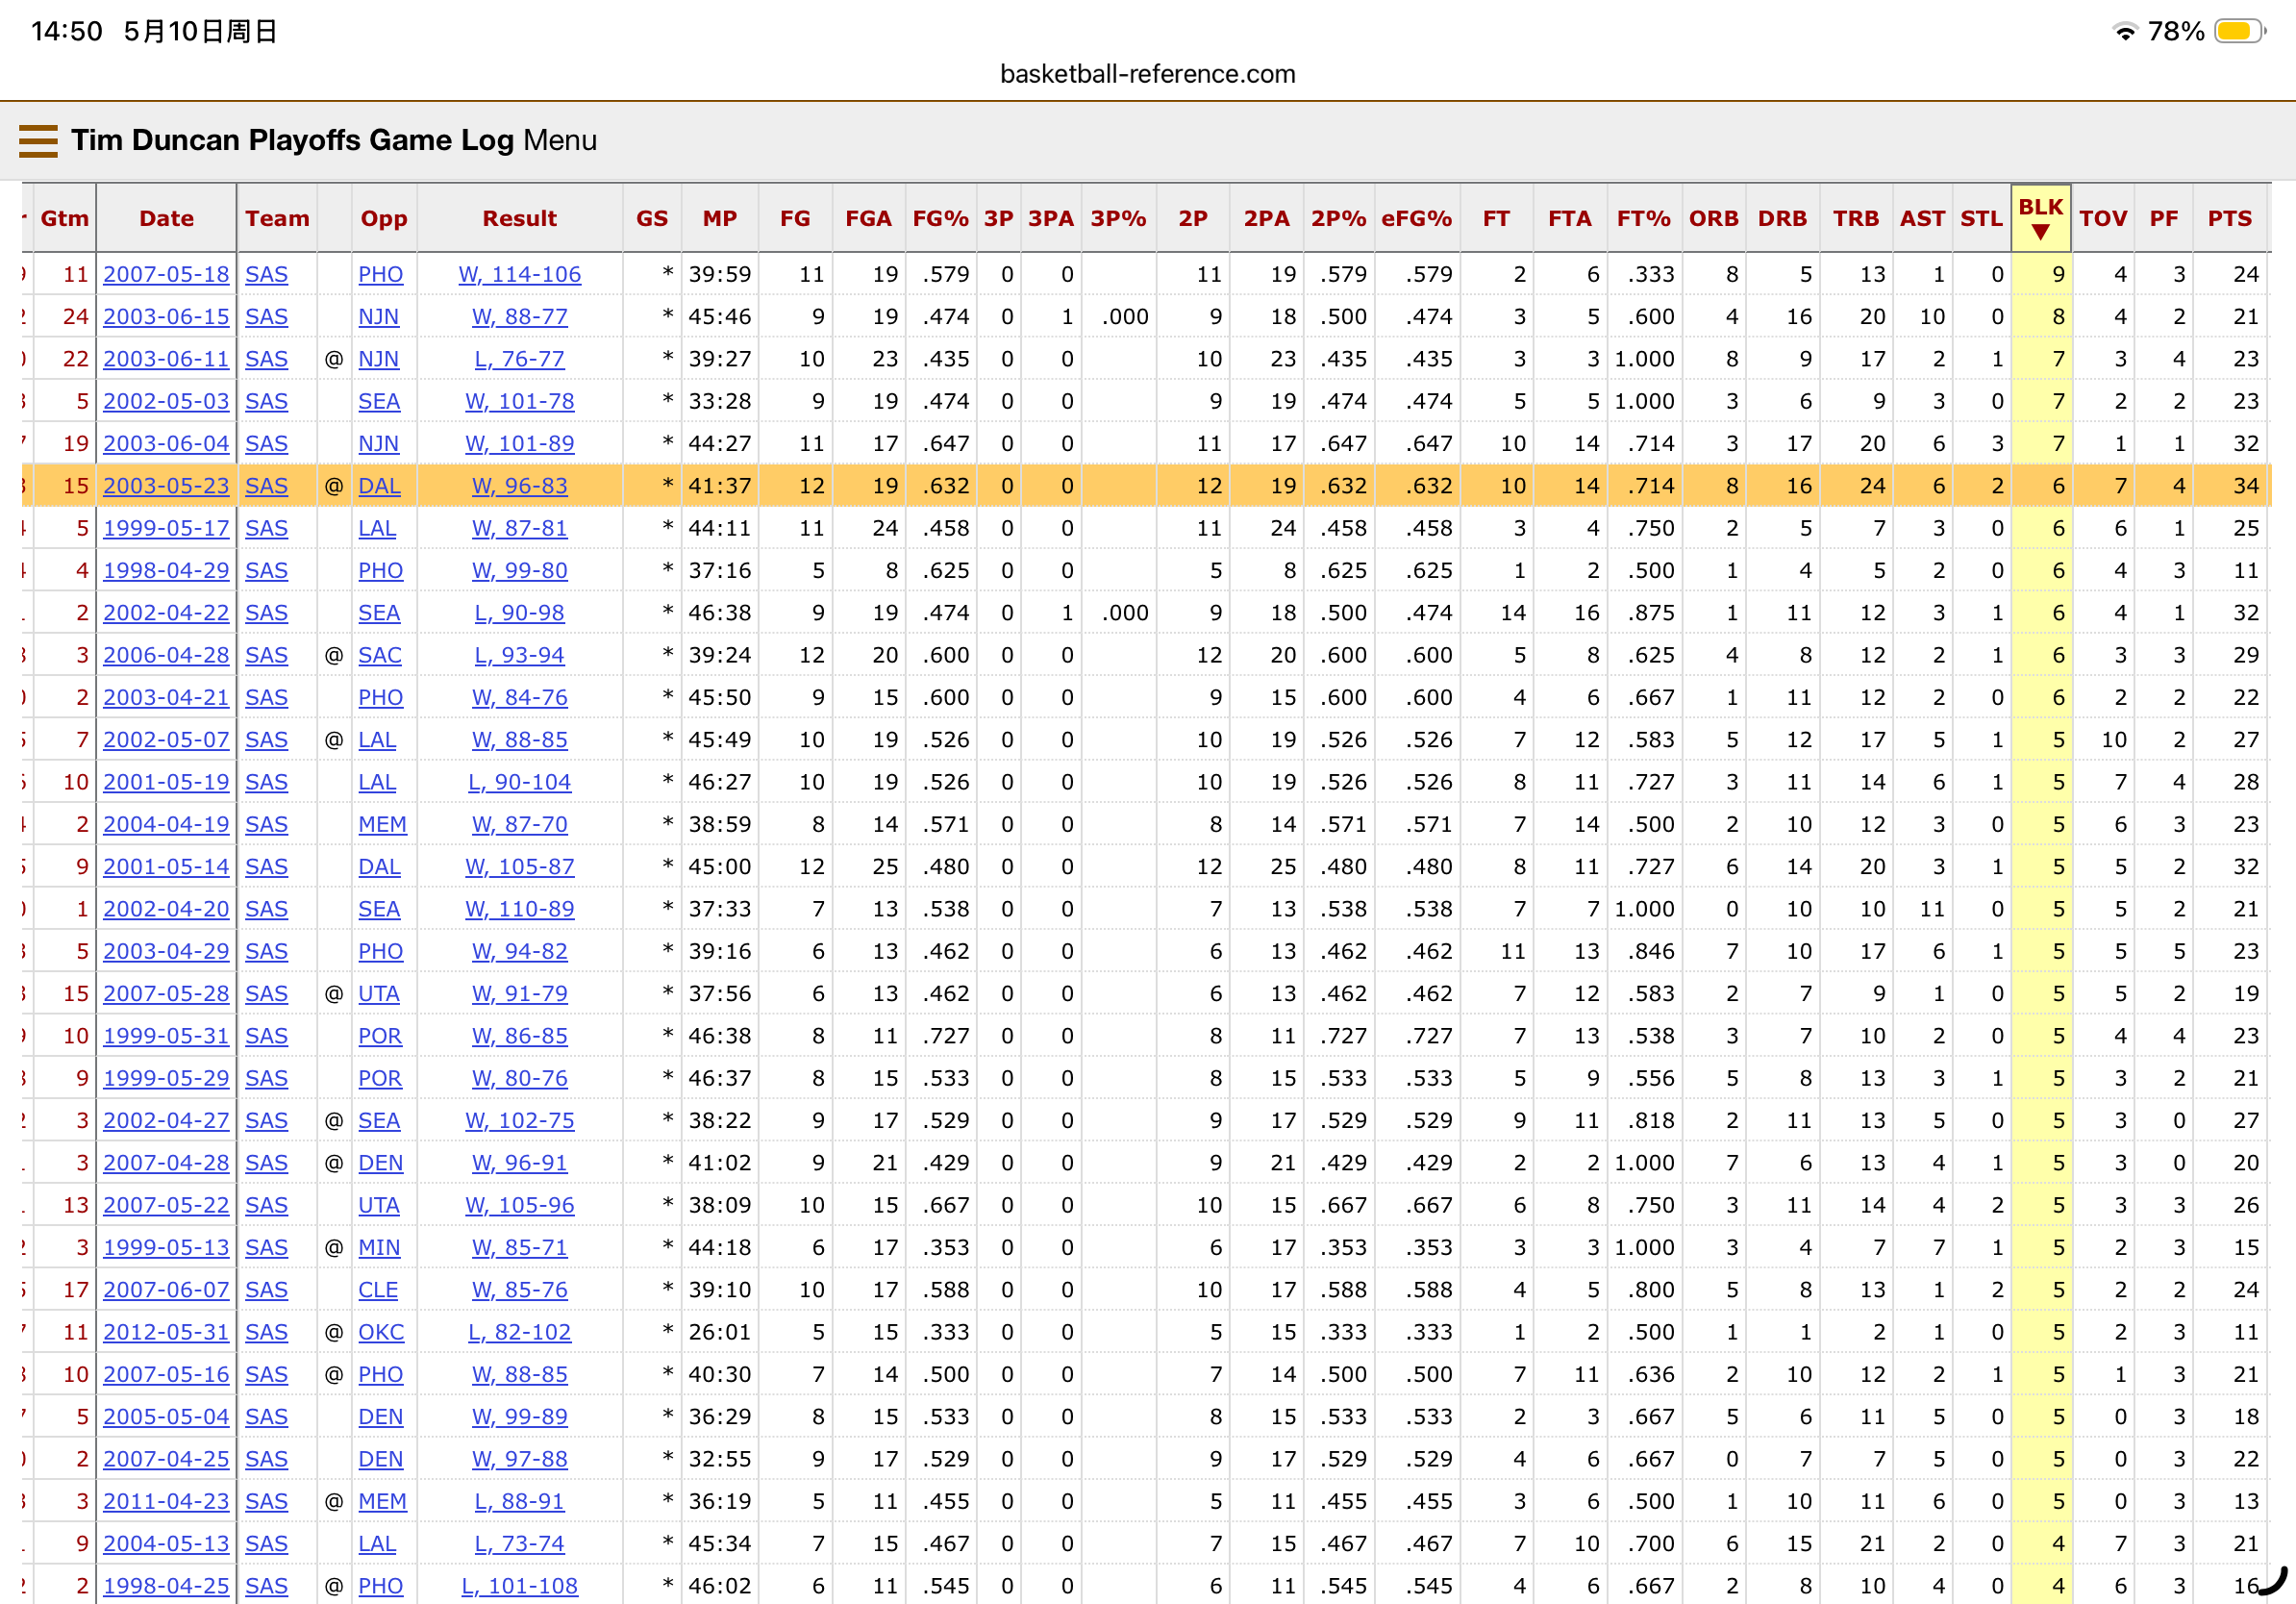The width and height of the screenshot is (2296, 1604).
Task: Open the hamburger menu icon
Action: (x=38, y=141)
